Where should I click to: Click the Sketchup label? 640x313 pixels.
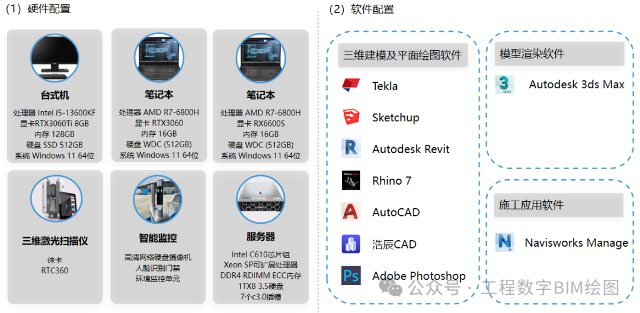coord(395,118)
